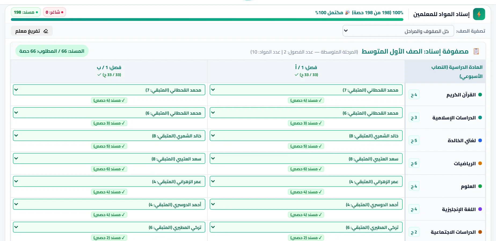Open الرياضيات teacher dropdown for class 1/أ
The image size is (496, 241).
click(306, 159)
